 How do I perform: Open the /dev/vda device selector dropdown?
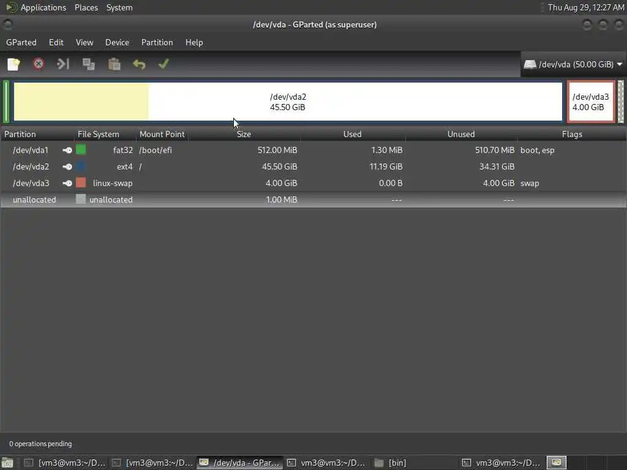tap(573, 64)
